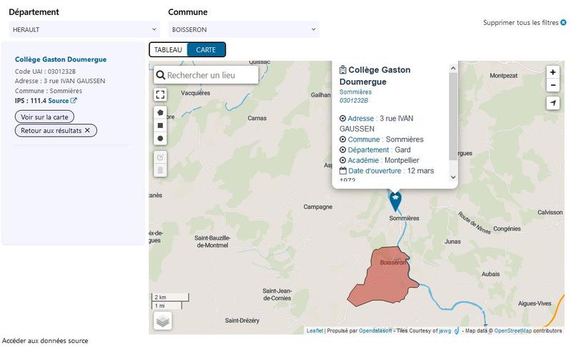This screenshot has width=571, height=351.
Task: Click the Date d'ouverture label in popup
Action: click(x=374, y=171)
